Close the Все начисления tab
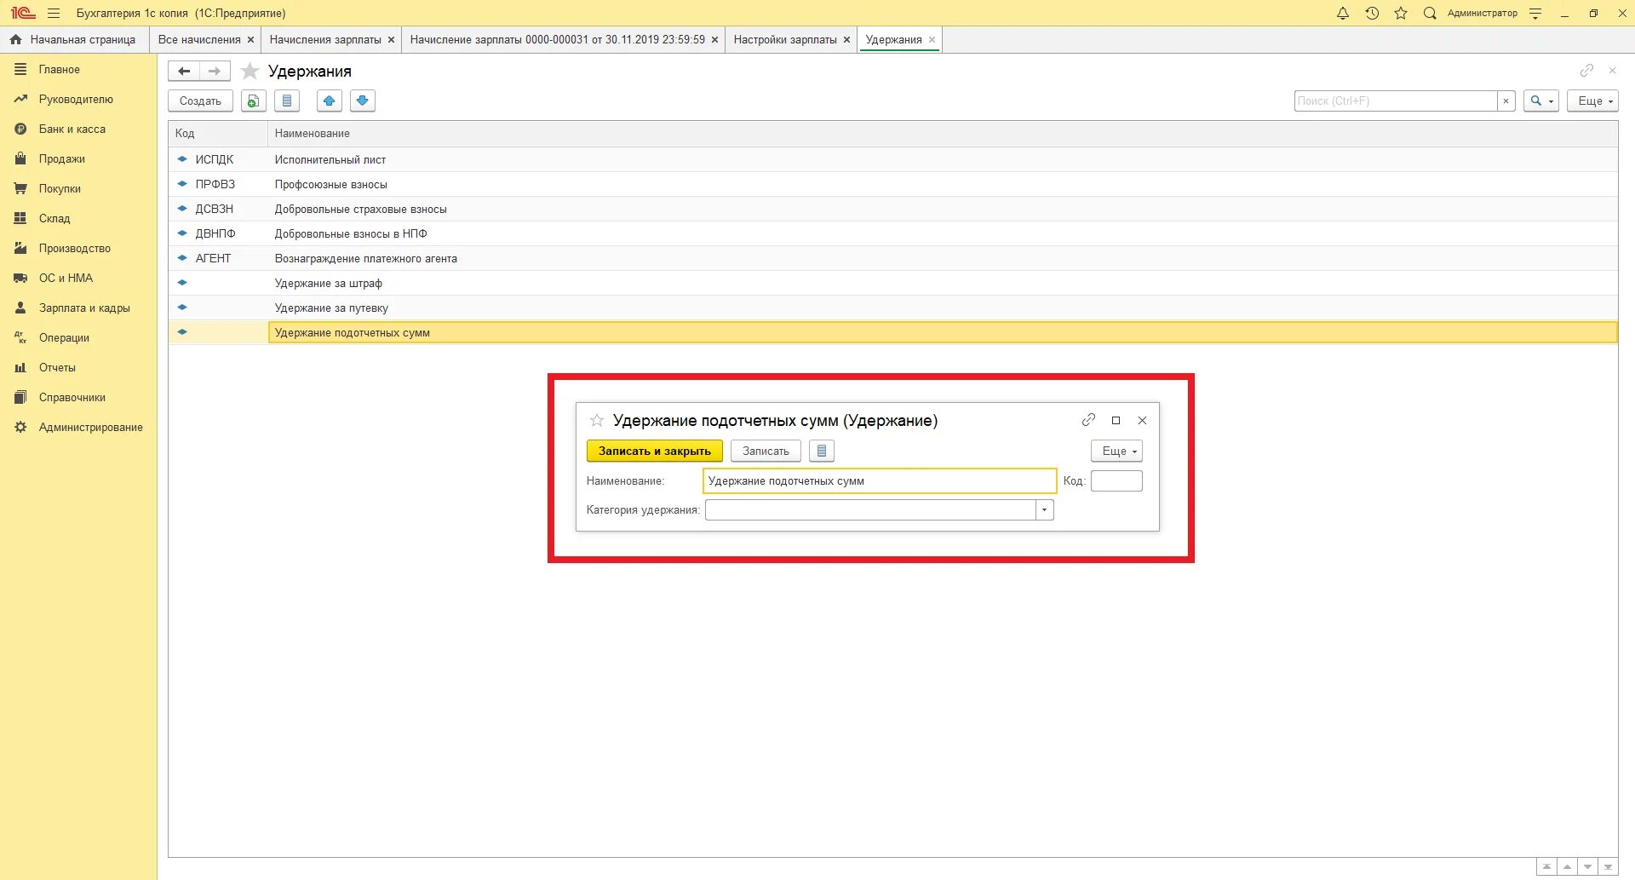This screenshot has width=1635, height=880. tap(250, 39)
